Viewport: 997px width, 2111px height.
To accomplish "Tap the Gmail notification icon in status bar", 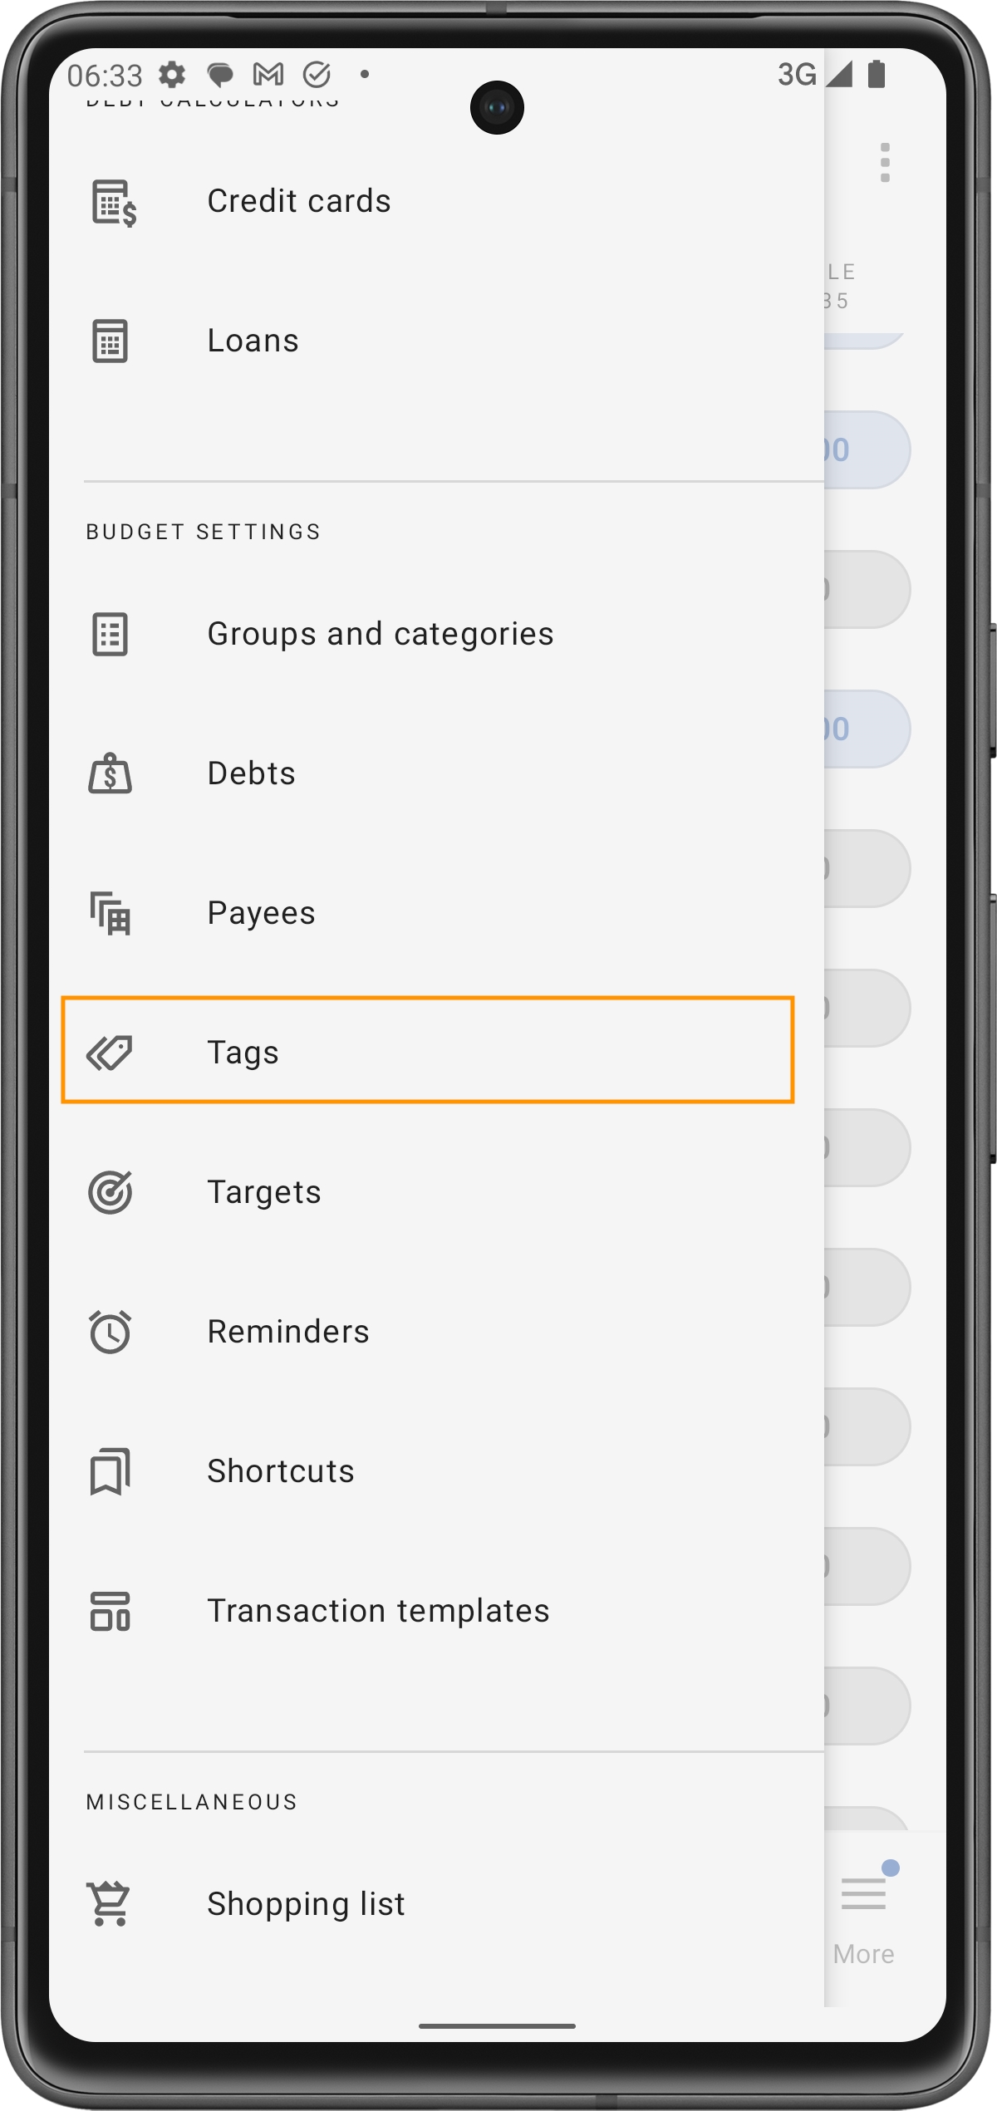I will click(x=268, y=75).
